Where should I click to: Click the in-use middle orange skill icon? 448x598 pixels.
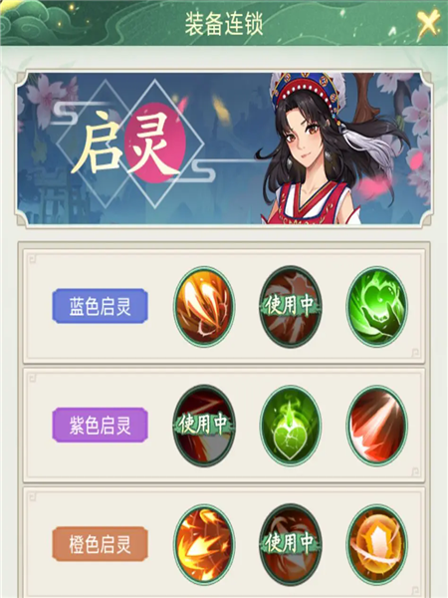pyautogui.click(x=291, y=544)
